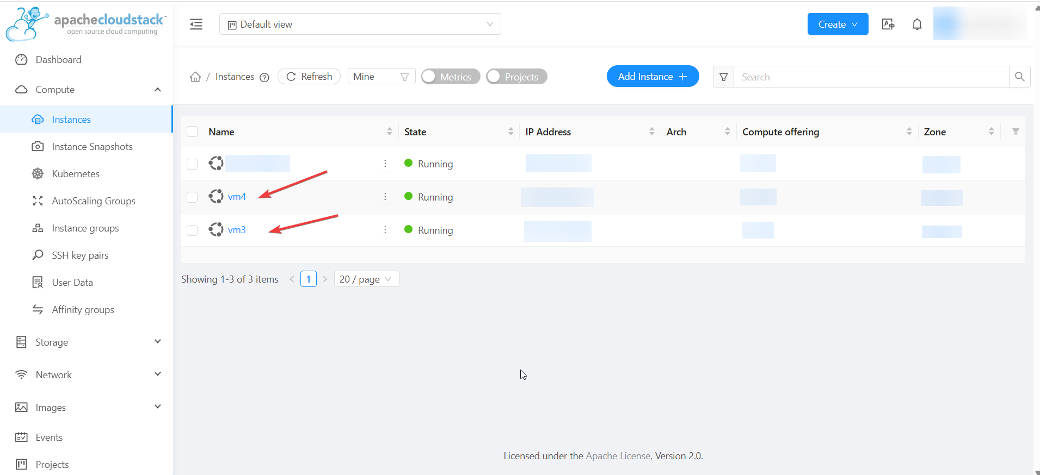Collapse the sidebar with the menu fold icon
The image size is (1040, 475).
[x=196, y=24]
